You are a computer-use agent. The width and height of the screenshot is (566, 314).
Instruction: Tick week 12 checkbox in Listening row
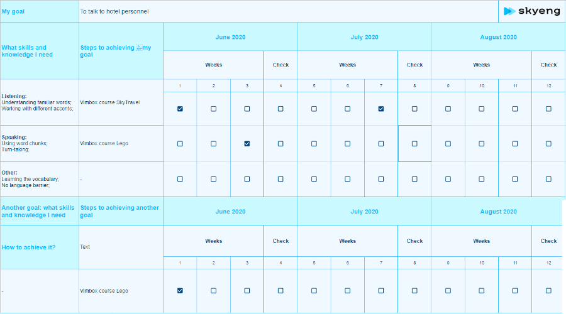point(548,109)
